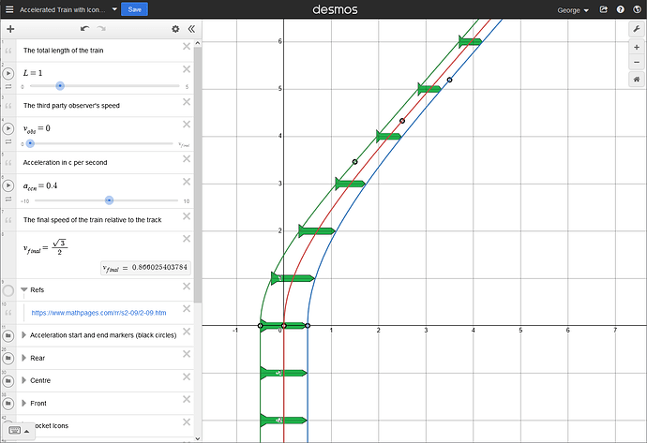Screen dimensions: 647x443
Task: Open the George account menu
Action: tap(573, 10)
